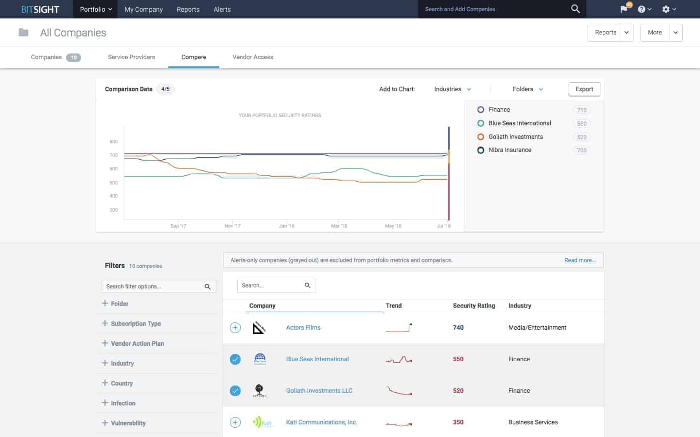Add Actors Films to the comparison
The width and height of the screenshot is (700, 437).
pos(235,328)
